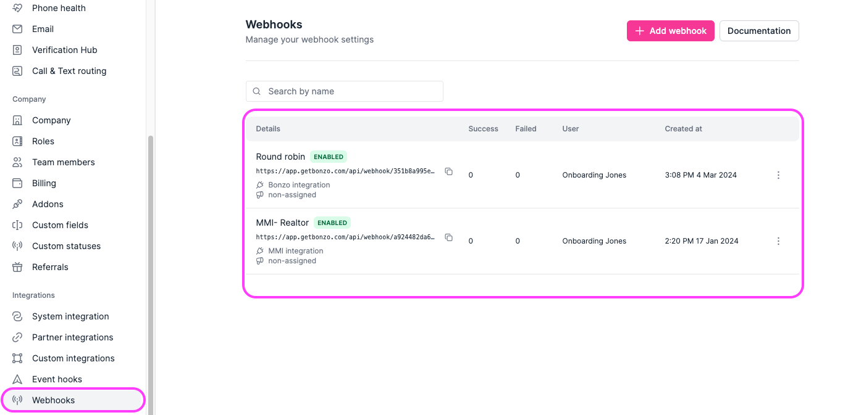Click the ENABLED badge on Round robin
This screenshot has width=848, height=415.
[328, 156]
